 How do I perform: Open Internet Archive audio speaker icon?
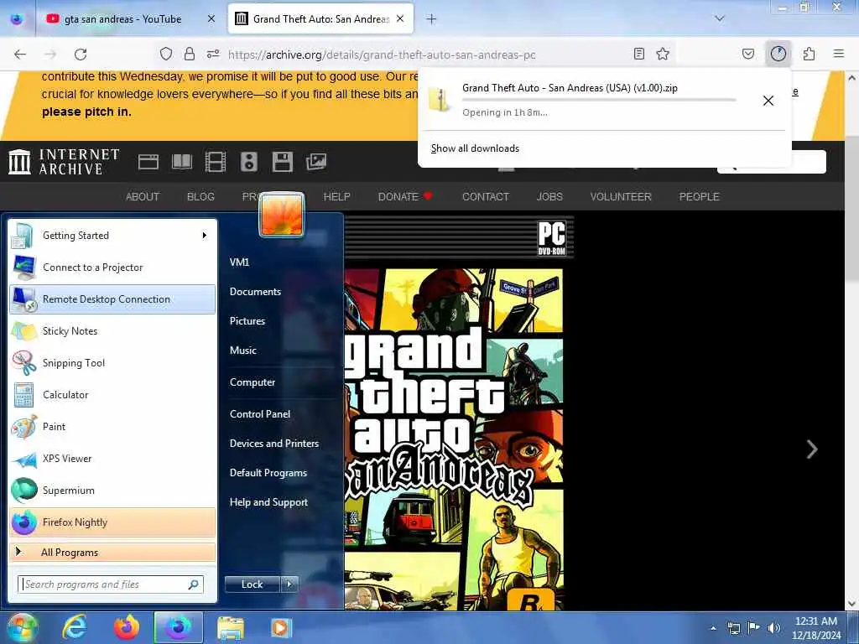pyautogui.click(x=248, y=162)
